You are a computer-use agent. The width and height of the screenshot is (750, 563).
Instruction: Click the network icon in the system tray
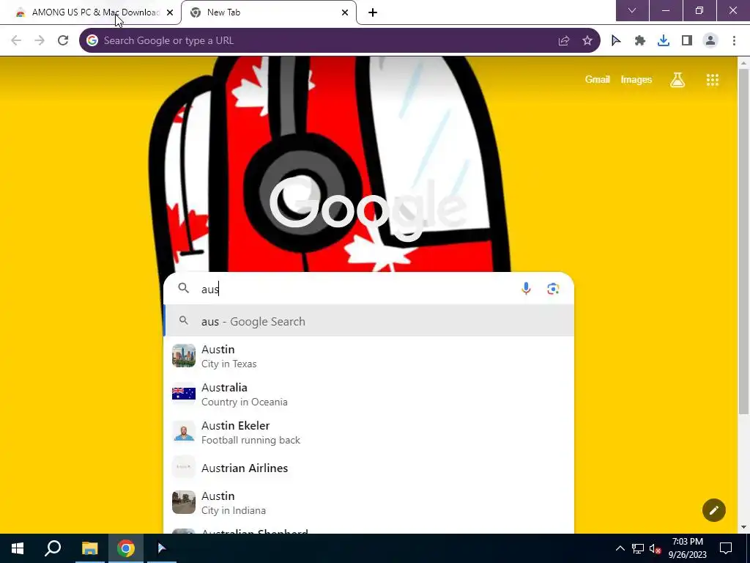pyautogui.click(x=638, y=548)
